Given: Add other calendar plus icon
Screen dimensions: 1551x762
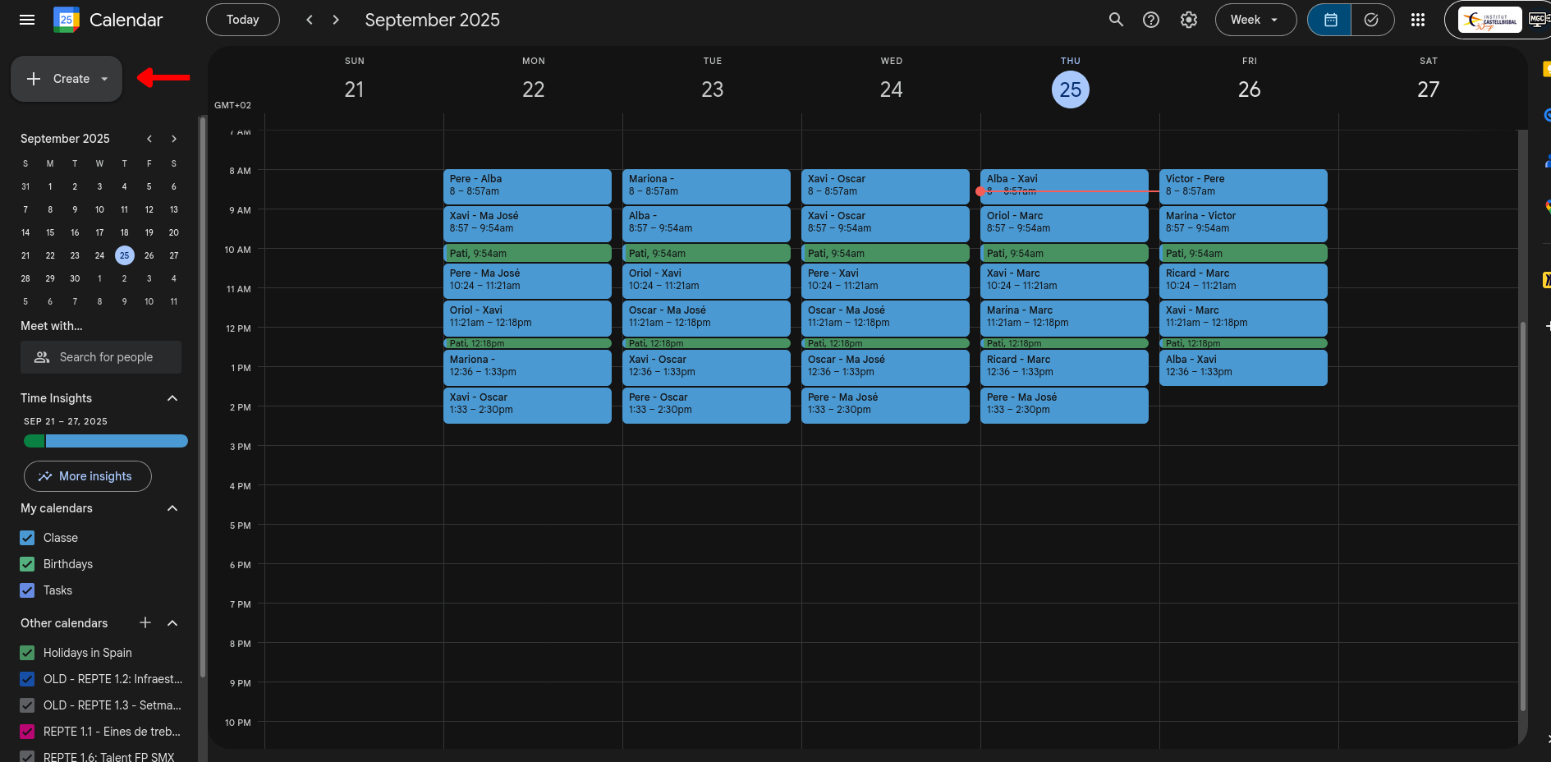Looking at the screenshot, I should 145,622.
